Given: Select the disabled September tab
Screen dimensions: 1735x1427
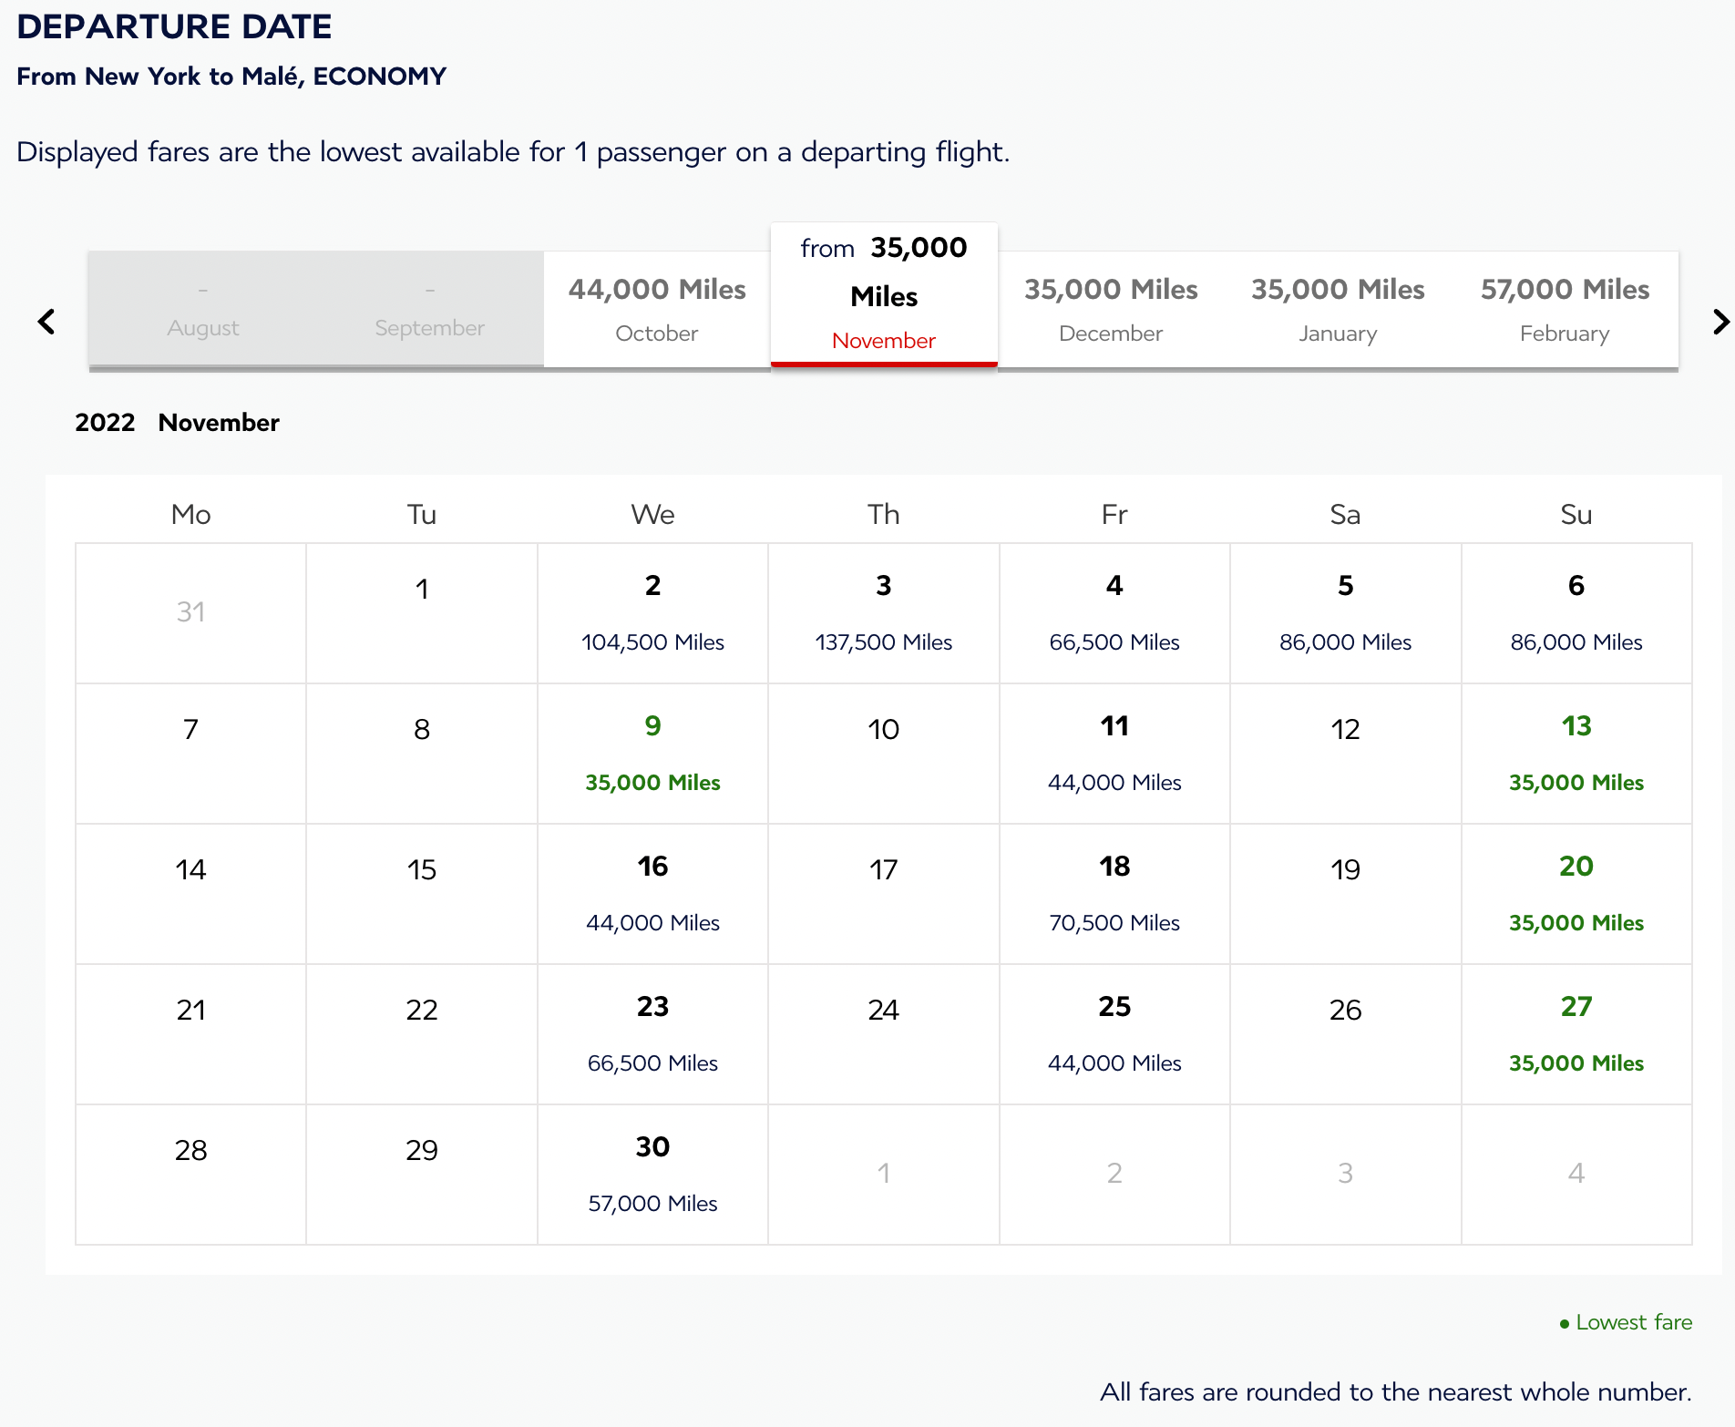Looking at the screenshot, I should pyautogui.click(x=430, y=310).
